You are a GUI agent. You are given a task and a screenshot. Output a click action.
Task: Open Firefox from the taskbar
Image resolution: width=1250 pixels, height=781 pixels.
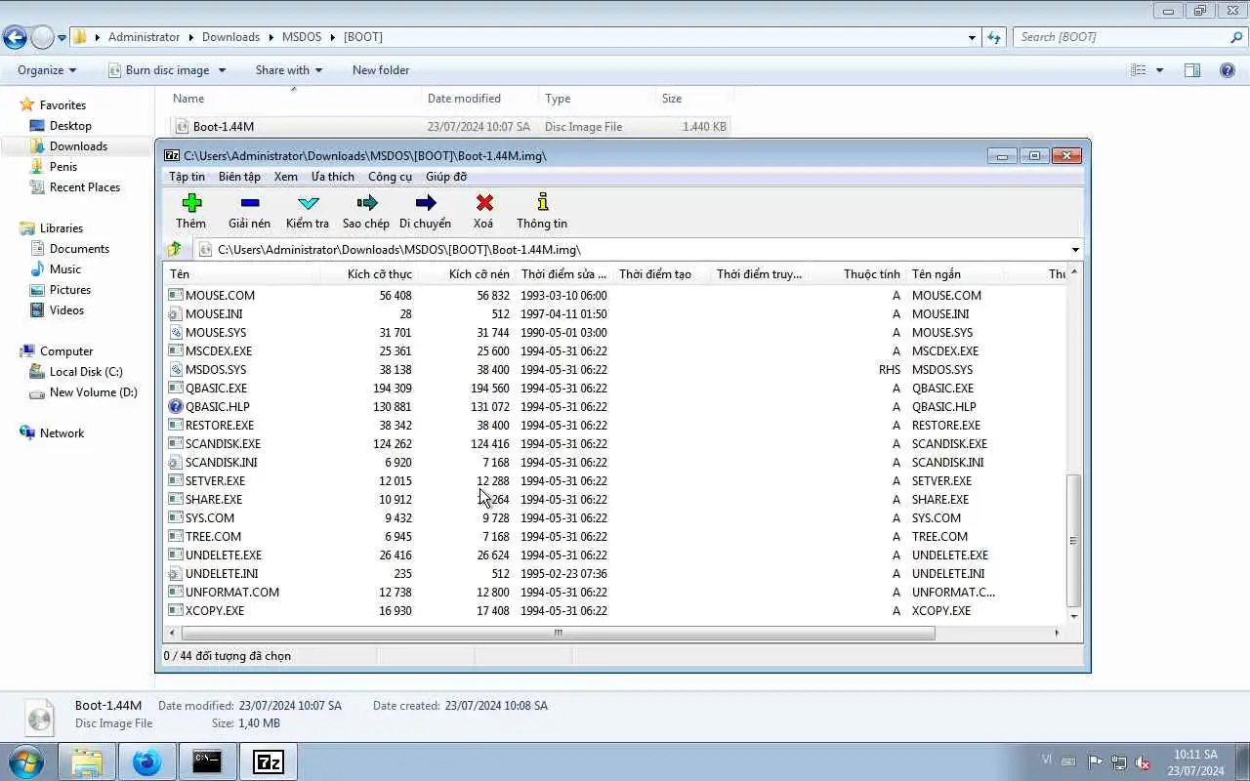point(147,761)
